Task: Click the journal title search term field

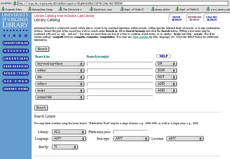Action: click(x=120, y=97)
